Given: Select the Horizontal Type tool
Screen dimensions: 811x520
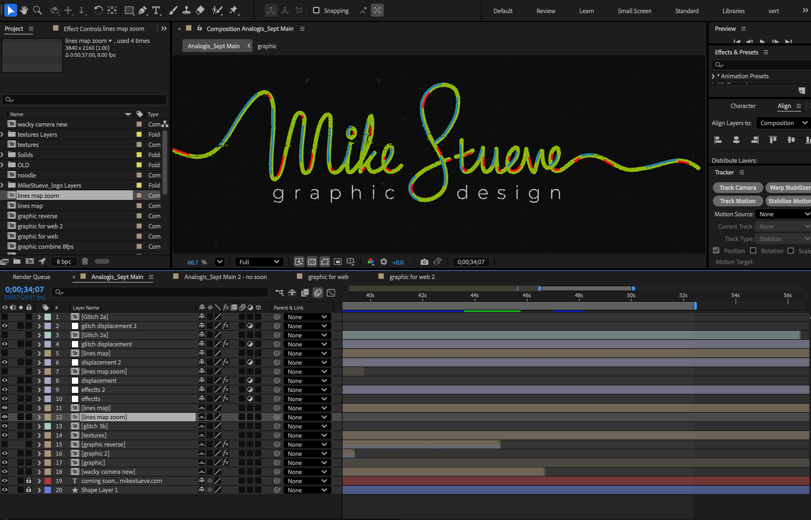Looking at the screenshot, I should tap(156, 10).
